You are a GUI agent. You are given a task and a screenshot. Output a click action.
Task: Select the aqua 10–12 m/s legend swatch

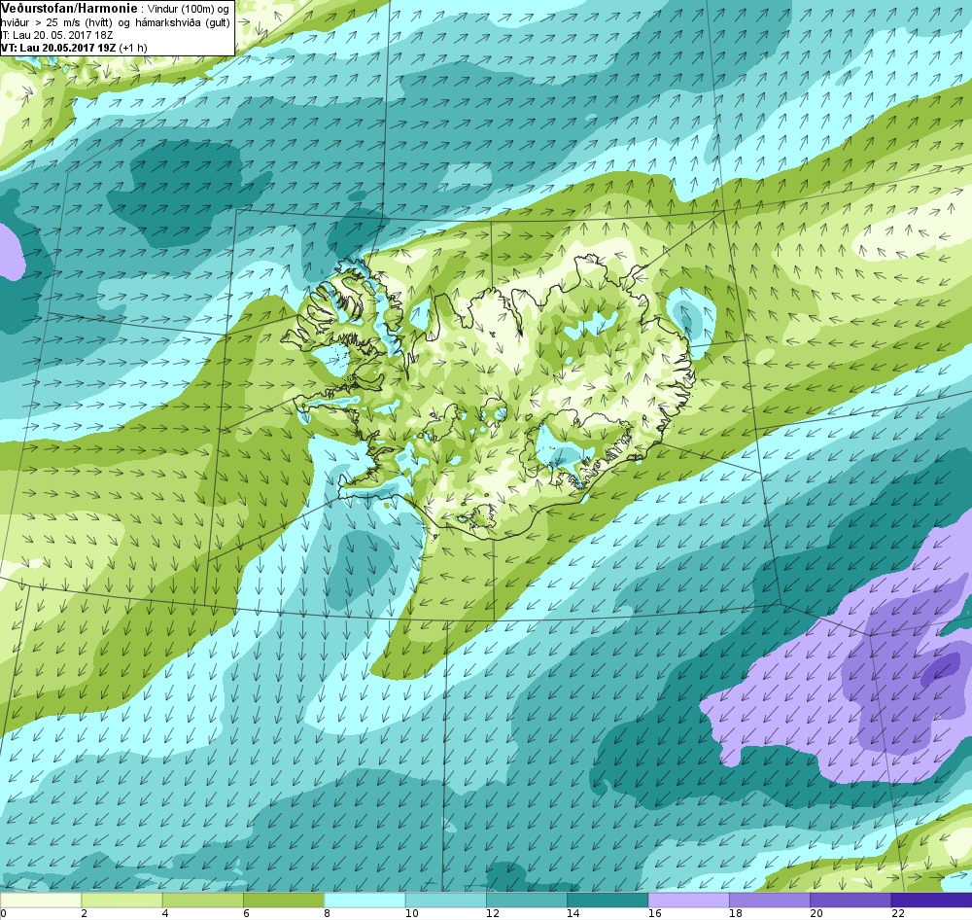point(446,900)
